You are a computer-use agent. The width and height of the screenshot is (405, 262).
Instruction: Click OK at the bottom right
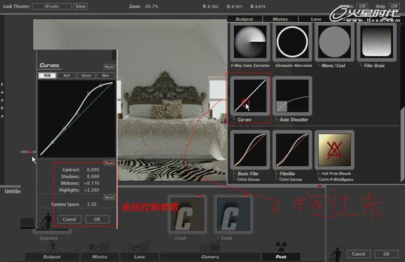point(386,254)
